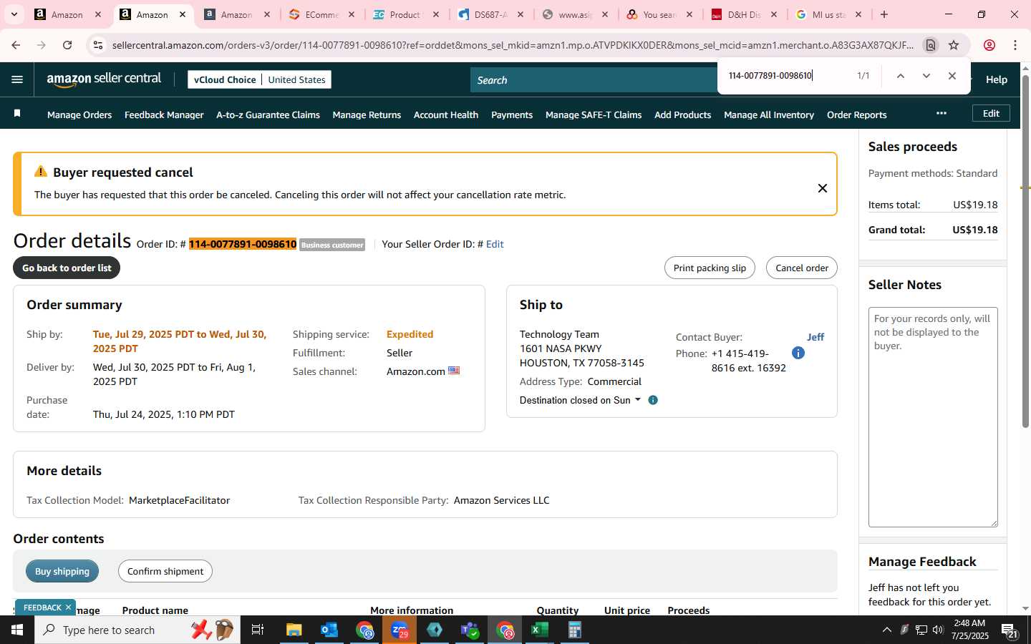
Task: Click Task View icon on taskbar
Action: [x=258, y=630]
